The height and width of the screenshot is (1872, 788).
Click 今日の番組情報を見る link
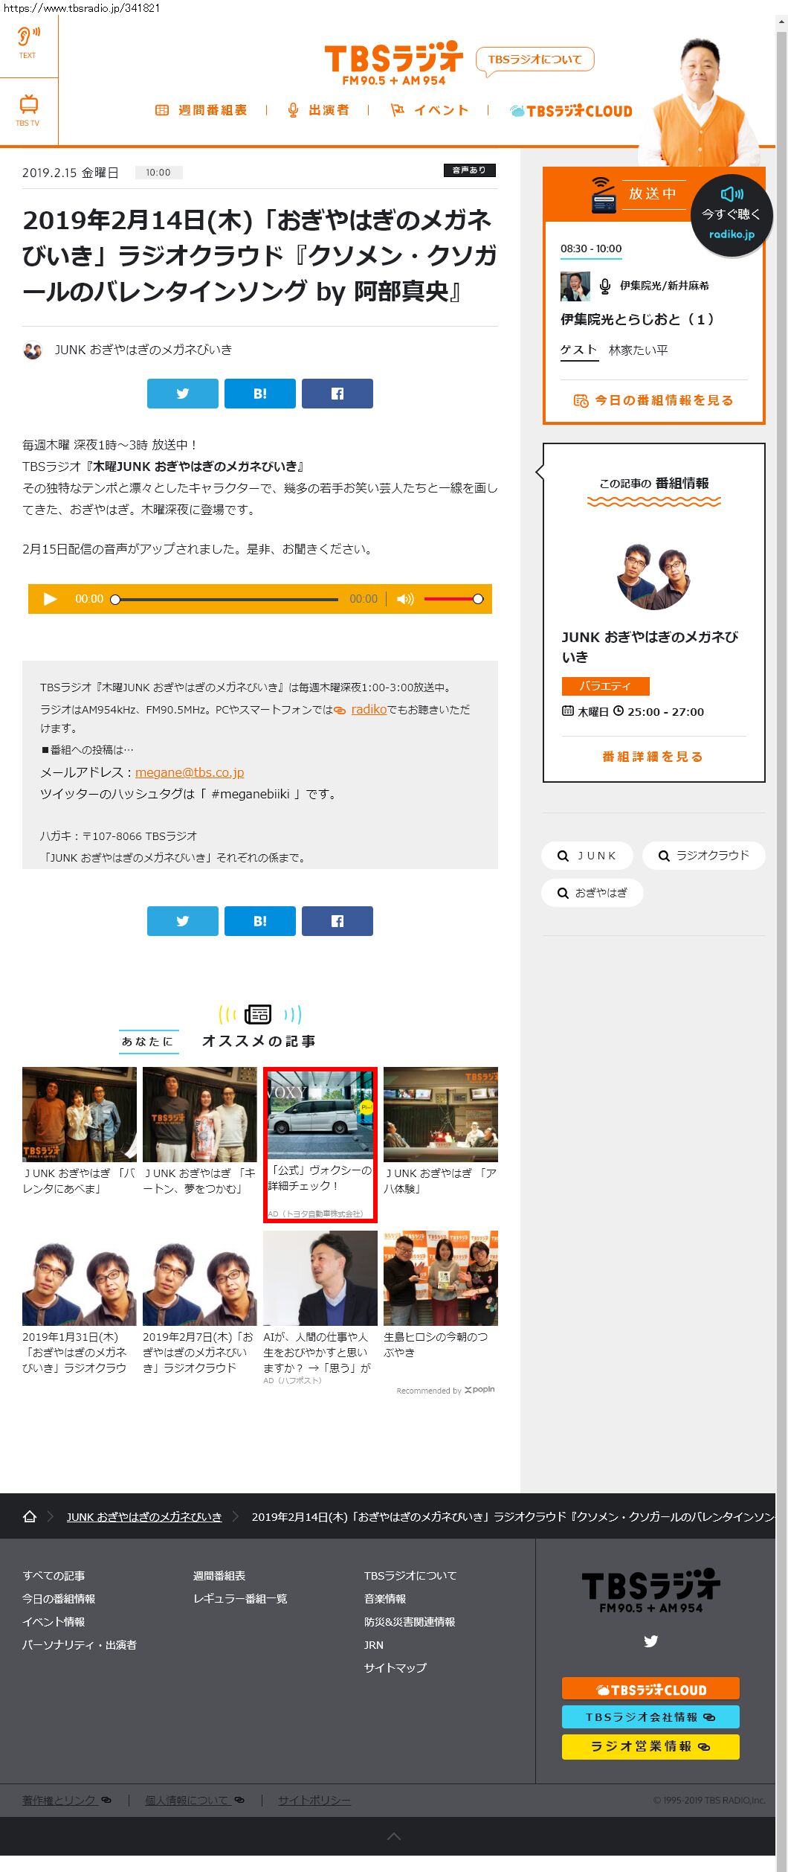(653, 400)
